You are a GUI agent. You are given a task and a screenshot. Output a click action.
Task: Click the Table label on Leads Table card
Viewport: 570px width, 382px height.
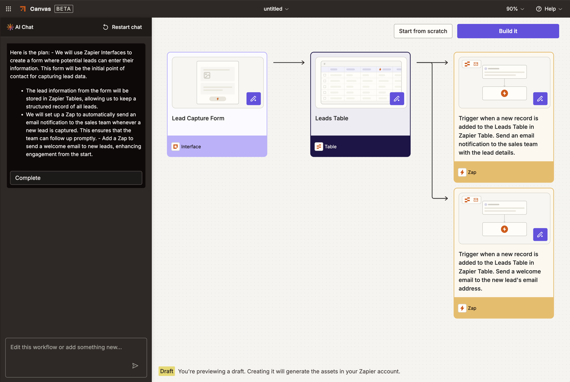point(330,147)
